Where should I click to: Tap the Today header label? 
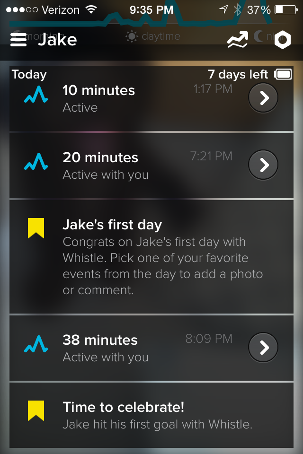tap(29, 74)
